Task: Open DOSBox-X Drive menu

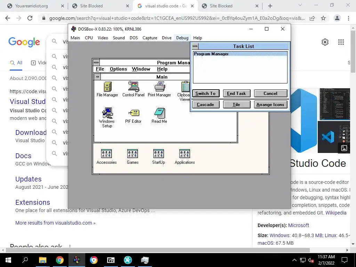Action: [167, 38]
